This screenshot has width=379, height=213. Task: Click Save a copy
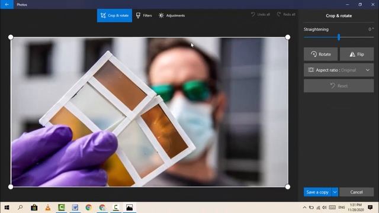pyautogui.click(x=317, y=192)
